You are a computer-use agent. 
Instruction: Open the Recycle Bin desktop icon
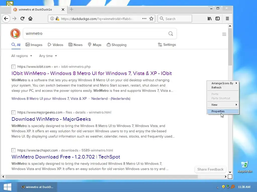point(245,167)
